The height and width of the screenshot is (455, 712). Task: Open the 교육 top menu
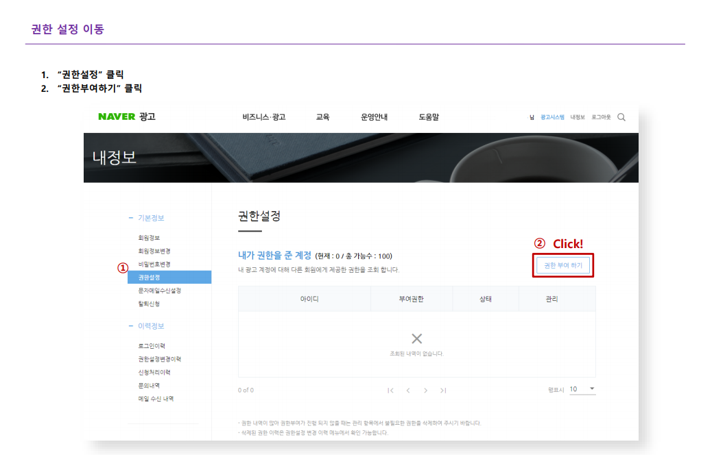tap(322, 117)
